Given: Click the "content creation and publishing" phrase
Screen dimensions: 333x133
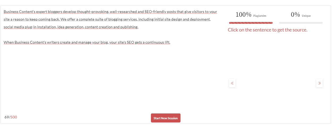Looking at the screenshot, I should (x=111, y=27).
